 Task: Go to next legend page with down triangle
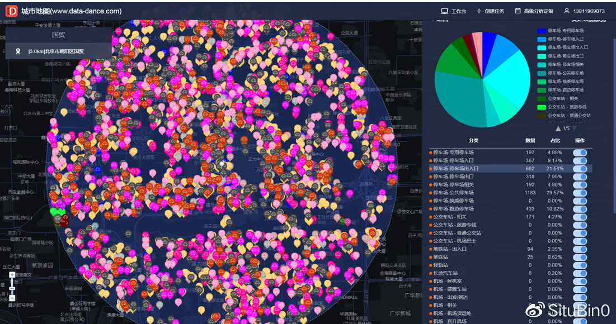(x=574, y=128)
